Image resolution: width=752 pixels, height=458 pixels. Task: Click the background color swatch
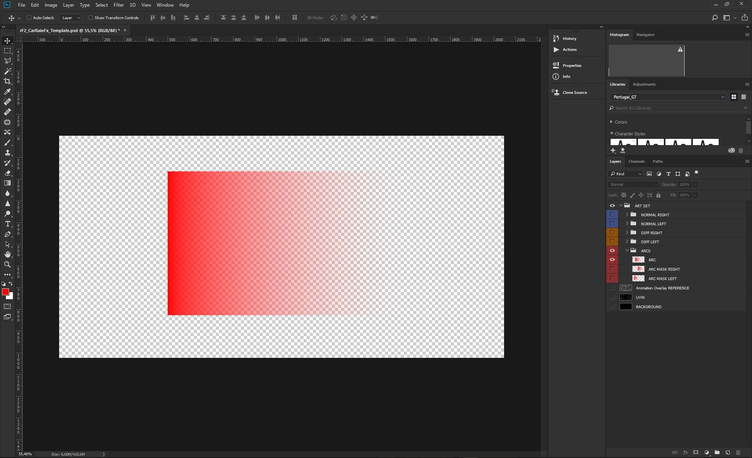point(11,297)
